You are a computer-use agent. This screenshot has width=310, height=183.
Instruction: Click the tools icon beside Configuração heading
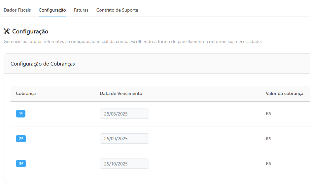(7, 31)
